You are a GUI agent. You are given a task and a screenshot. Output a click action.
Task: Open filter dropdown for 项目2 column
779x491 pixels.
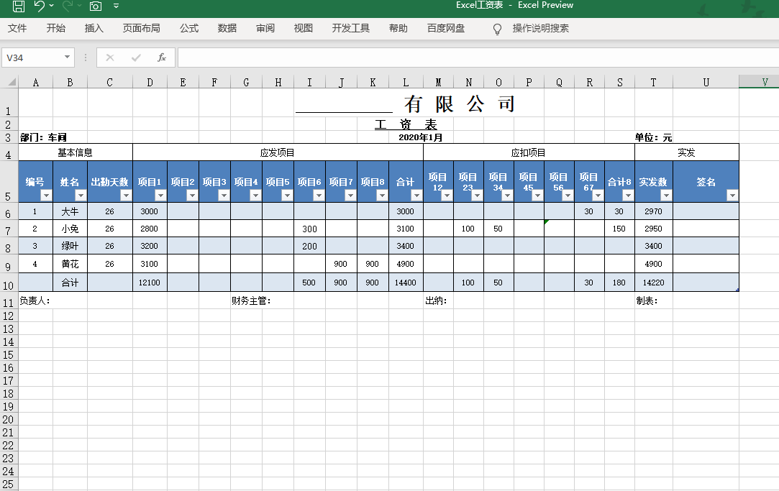pyautogui.click(x=192, y=196)
